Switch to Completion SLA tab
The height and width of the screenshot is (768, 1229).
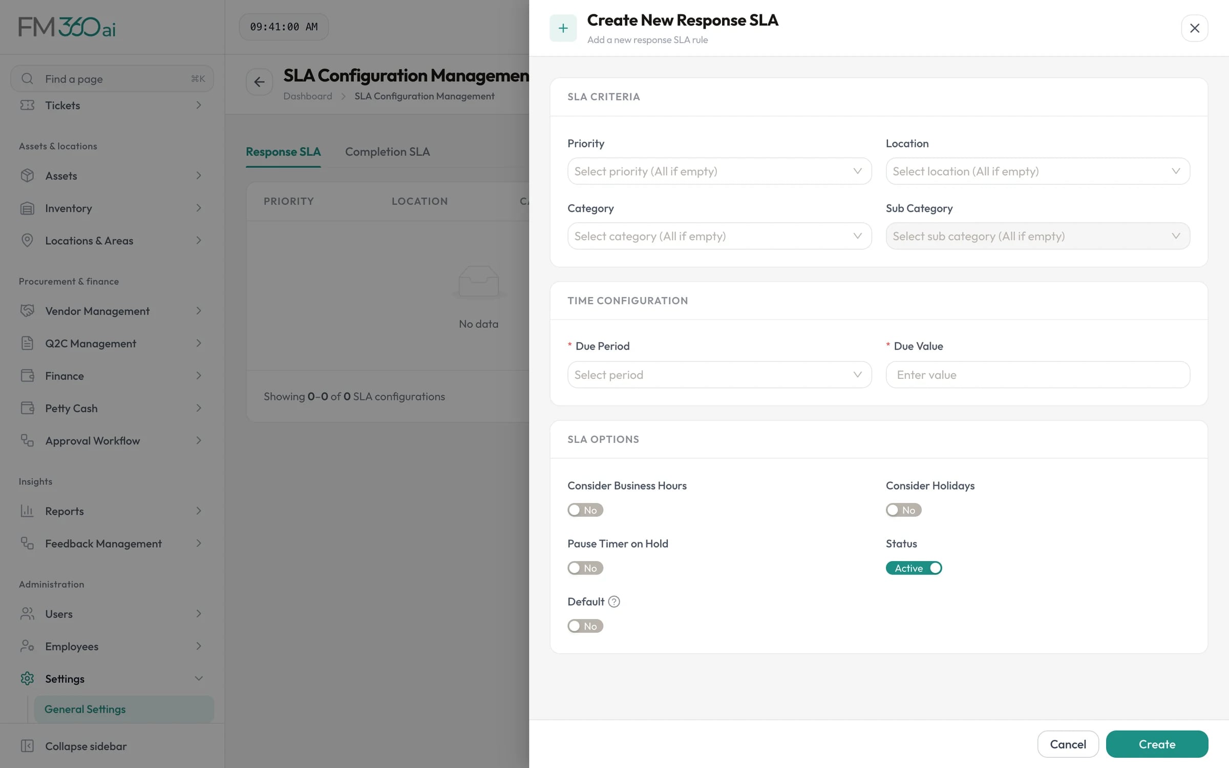click(387, 152)
